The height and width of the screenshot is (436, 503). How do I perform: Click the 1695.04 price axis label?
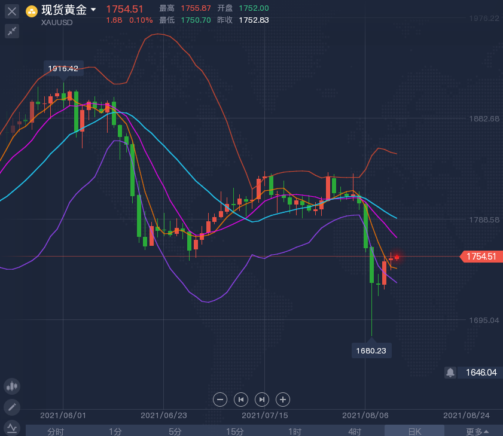(484, 320)
